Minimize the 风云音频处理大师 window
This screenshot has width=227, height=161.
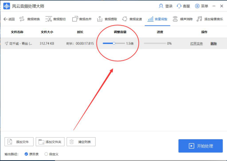(214, 6)
